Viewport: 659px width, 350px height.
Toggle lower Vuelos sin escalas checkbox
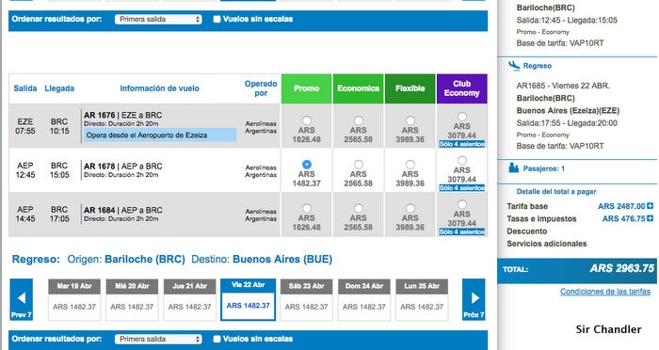click(x=217, y=339)
